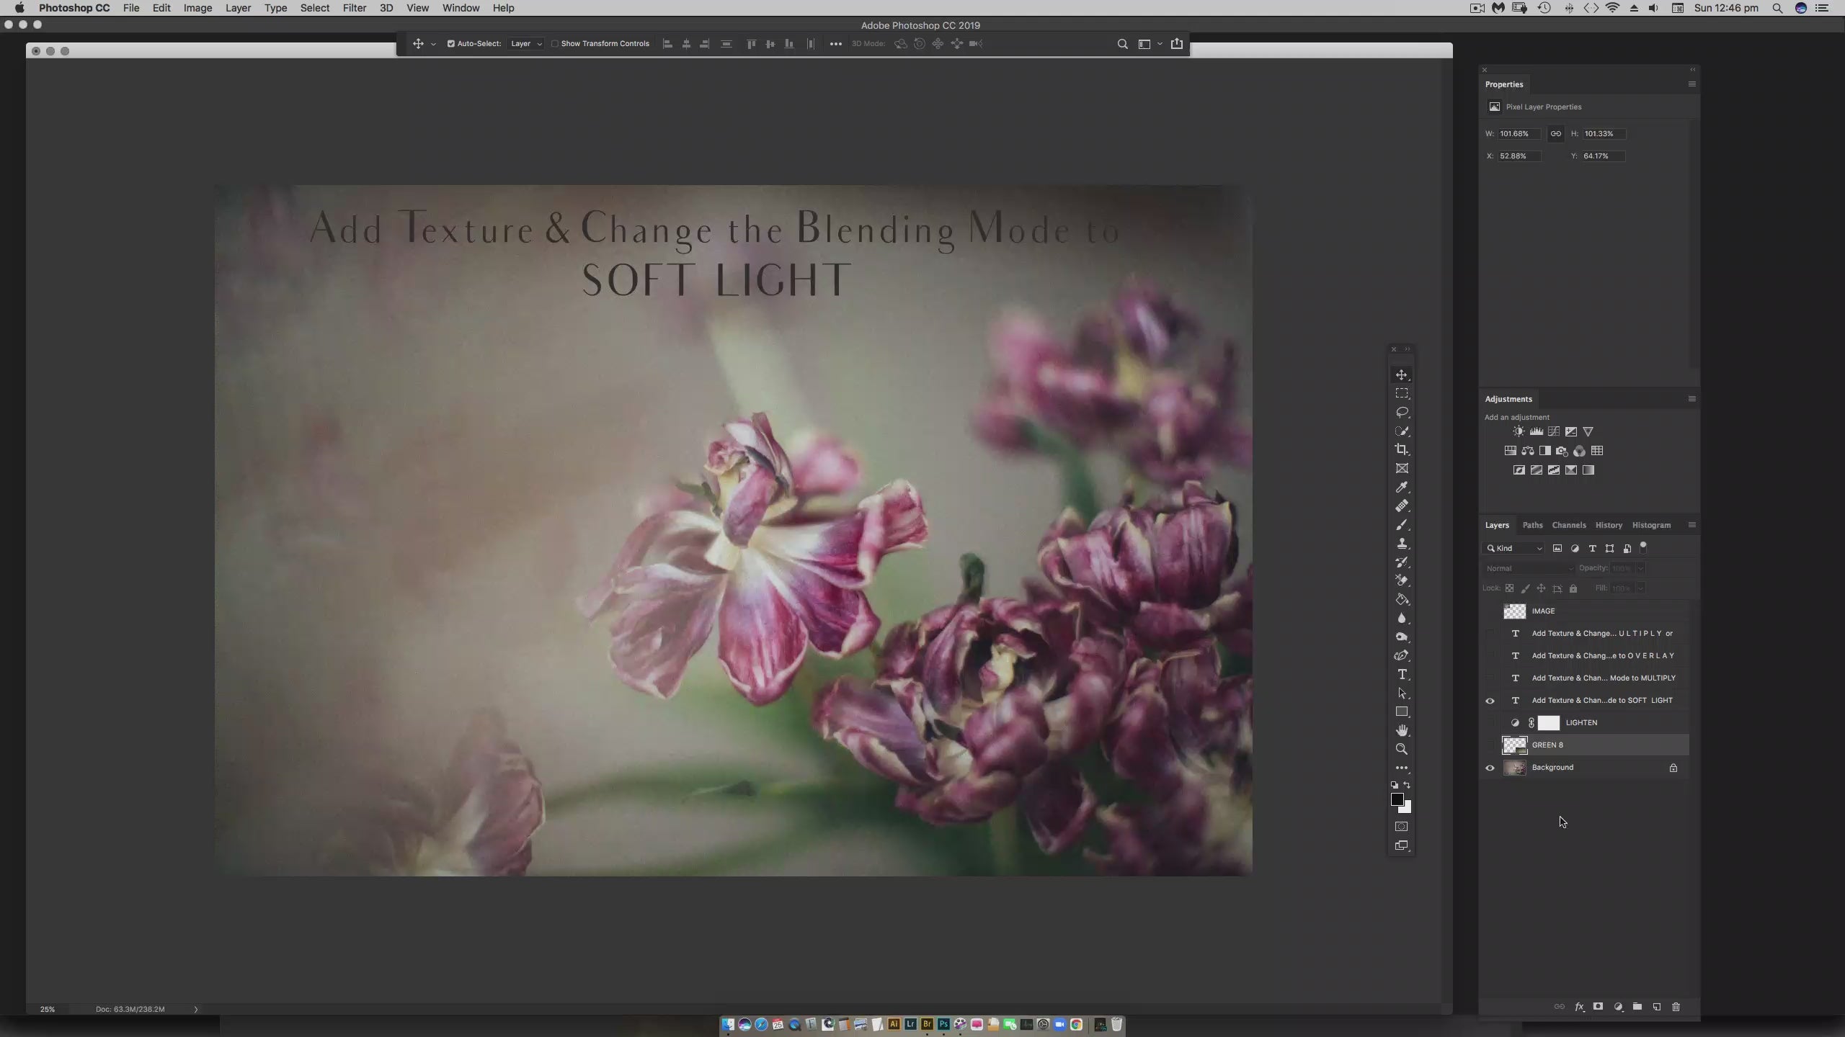Hide the Background layer visibility
Image resolution: width=1845 pixels, height=1037 pixels.
(x=1490, y=768)
